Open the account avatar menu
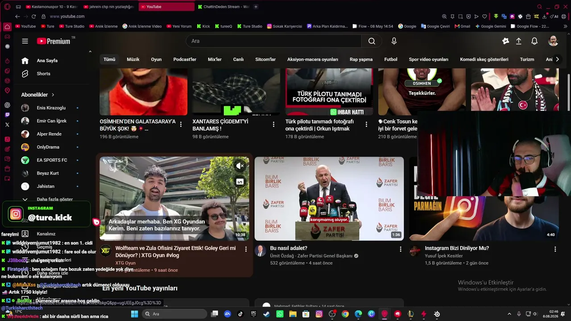Screen dimensions: 571x321 tap(553, 41)
